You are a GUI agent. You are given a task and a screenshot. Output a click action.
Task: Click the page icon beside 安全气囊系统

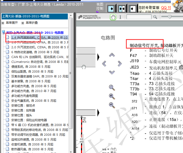click(8, 100)
